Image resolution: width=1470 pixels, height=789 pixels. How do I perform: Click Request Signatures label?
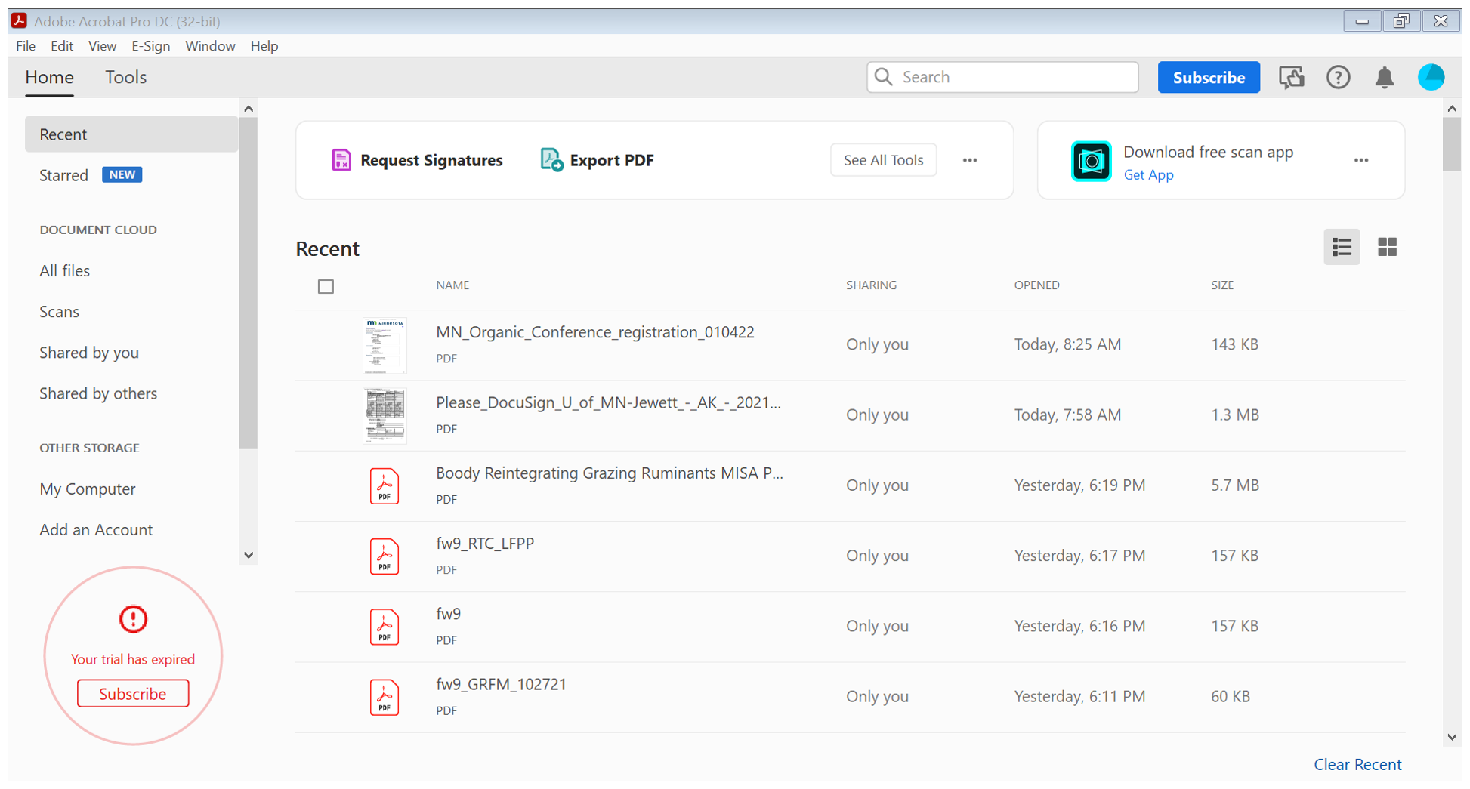(x=431, y=160)
